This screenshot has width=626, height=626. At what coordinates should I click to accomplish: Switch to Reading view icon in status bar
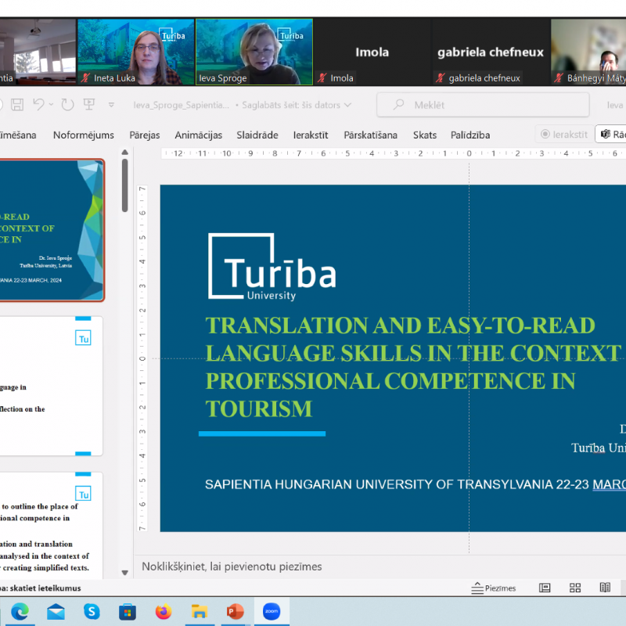tap(605, 588)
